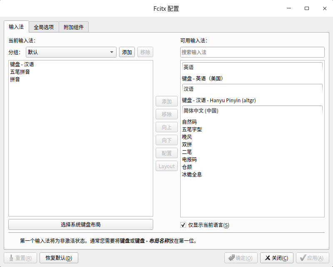This screenshot has width=333, height=267.
Task: Click the 向上 move-up button
Action: 166,127
